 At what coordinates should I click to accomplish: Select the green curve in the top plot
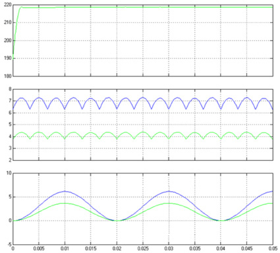[143, 7]
